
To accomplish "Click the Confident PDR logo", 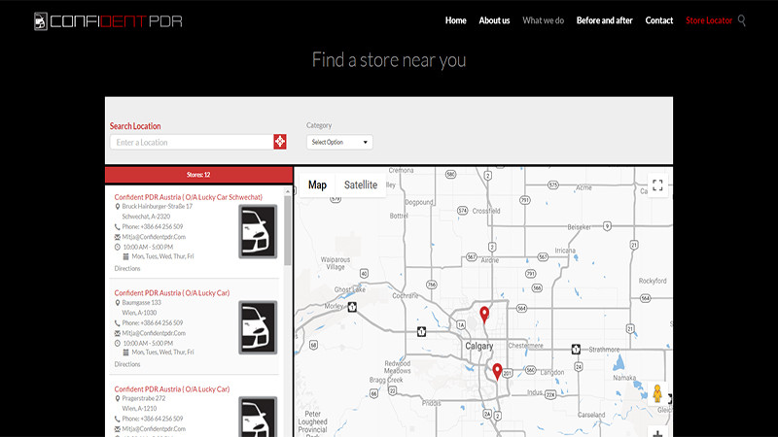I will point(107,20).
